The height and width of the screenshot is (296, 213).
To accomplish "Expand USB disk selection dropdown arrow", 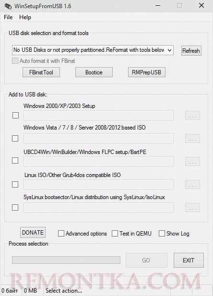I will pyautogui.click(x=169, y=50).
